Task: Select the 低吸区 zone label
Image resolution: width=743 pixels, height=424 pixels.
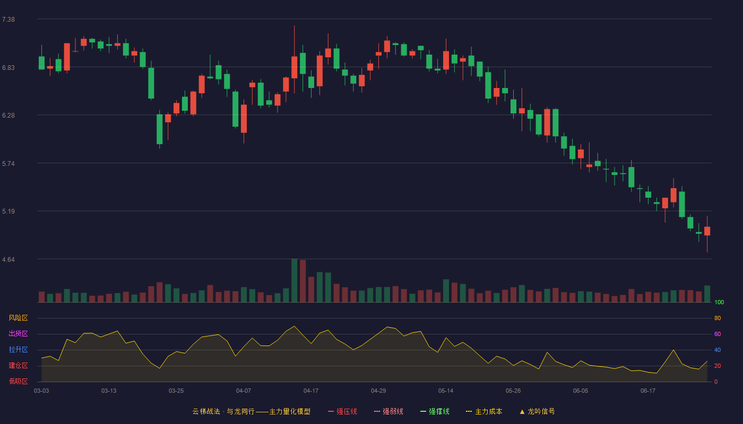Action: pos(18,382)
